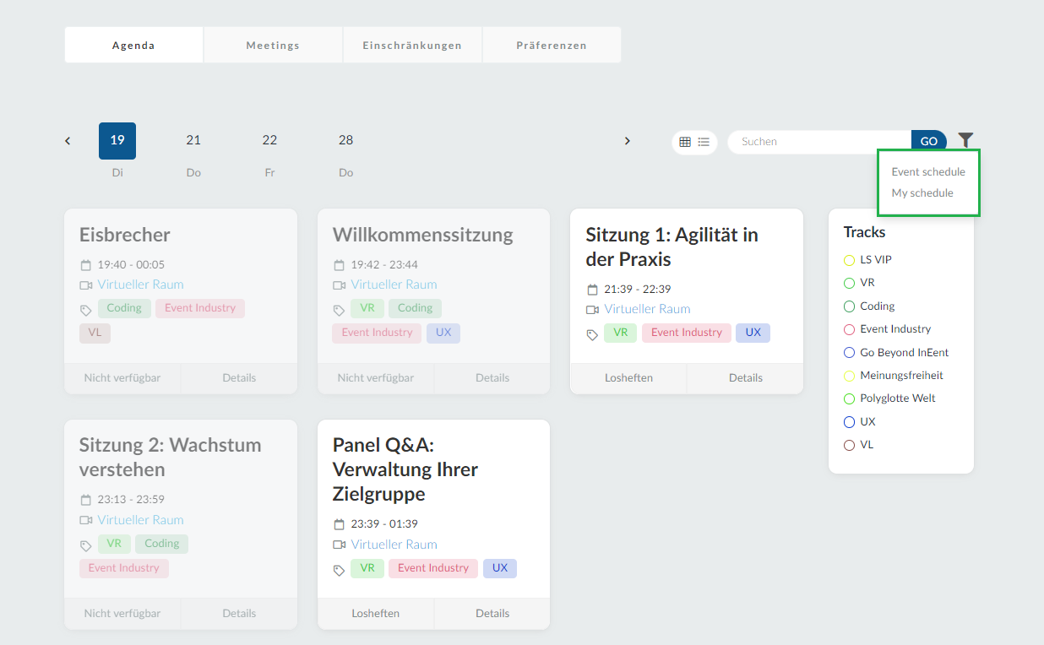
Task: Open the filter funnel icon
Action: point(965,141)
